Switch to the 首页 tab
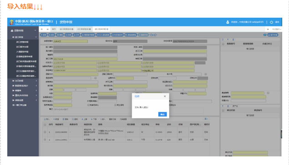This screenshot has width=289, height=165. 54,29
